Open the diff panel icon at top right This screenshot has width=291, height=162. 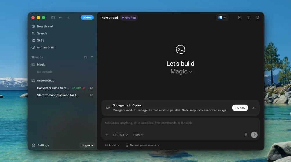pyautogui.click(x=249, y=18)
